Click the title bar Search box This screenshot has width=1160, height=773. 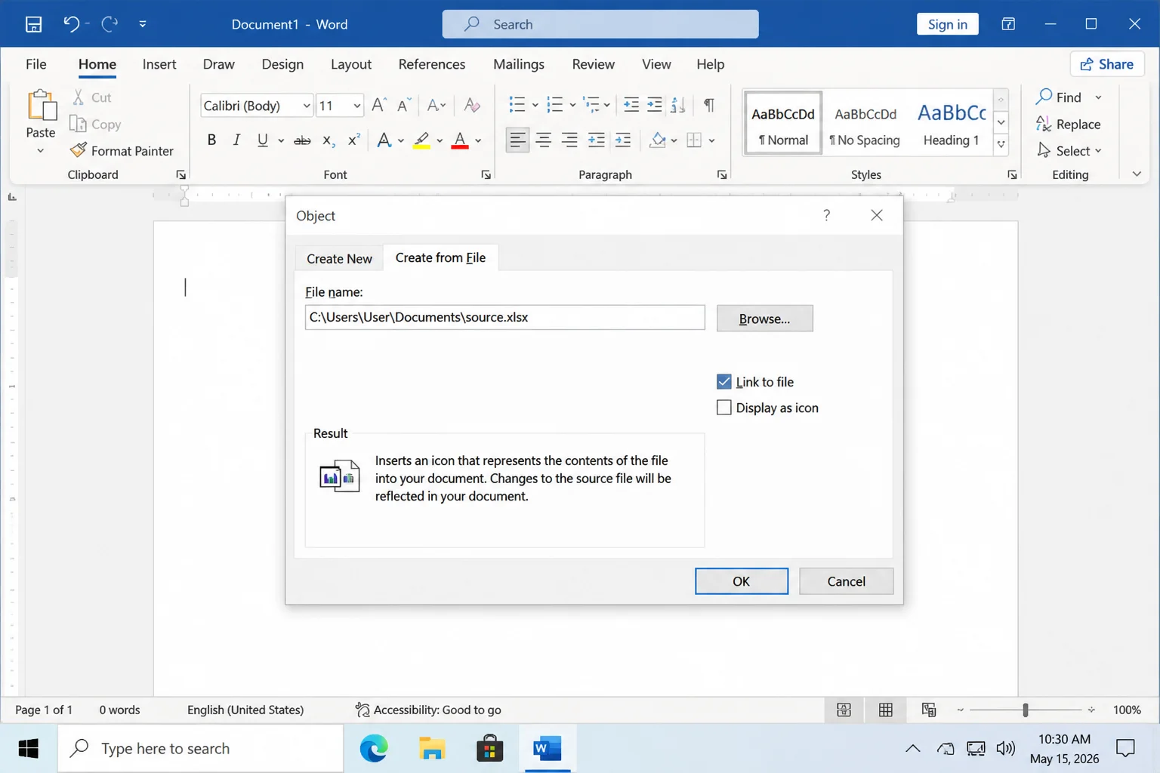(x=600, y=24)
